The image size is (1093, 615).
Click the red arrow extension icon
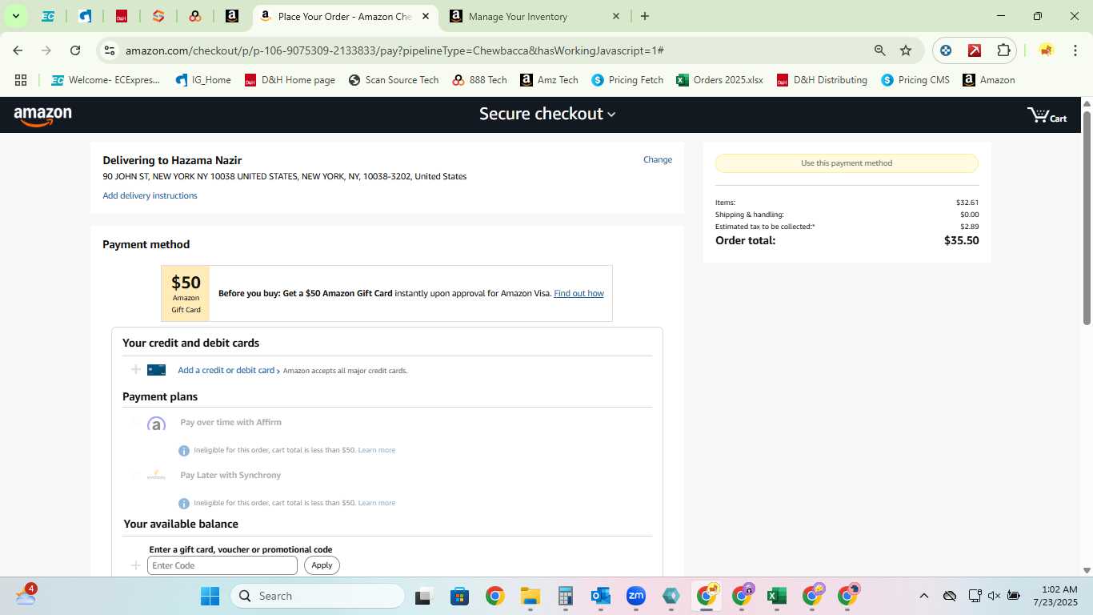coord(975,50)
